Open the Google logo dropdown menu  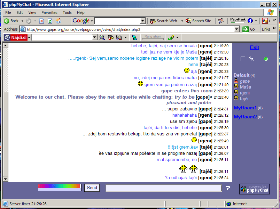click(x=92, y=21)
